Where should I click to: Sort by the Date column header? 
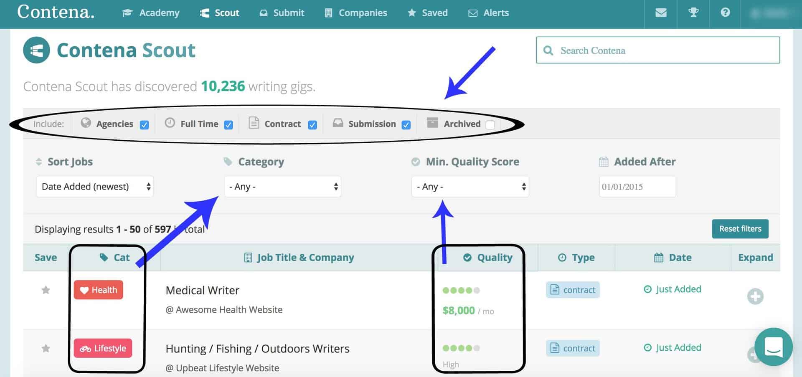coord(673,258)
